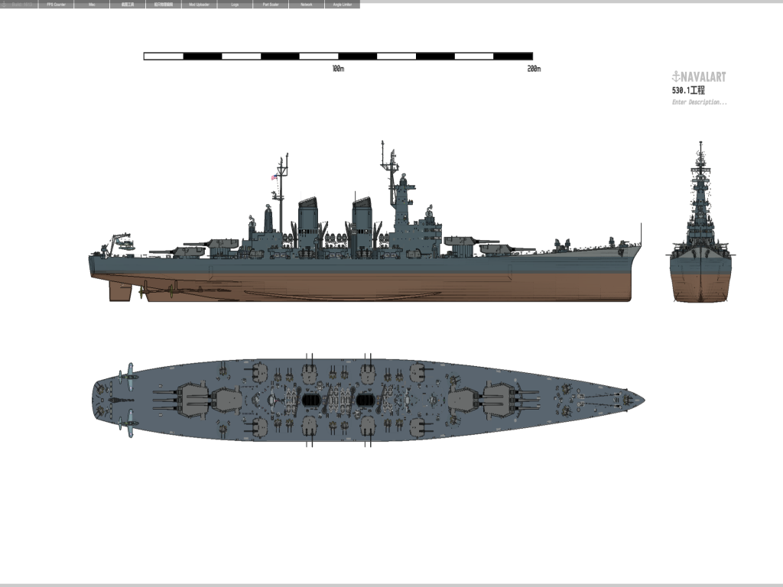Click the 100m scale label
The height and width of the screenshot is (587, 783).
click(338, 68)
